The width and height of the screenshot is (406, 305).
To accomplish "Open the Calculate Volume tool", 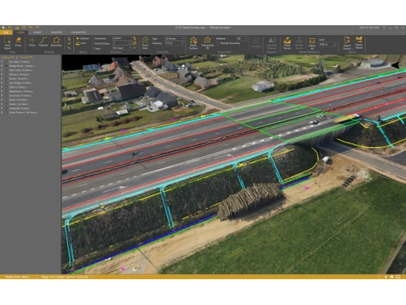I will (271, 43).
